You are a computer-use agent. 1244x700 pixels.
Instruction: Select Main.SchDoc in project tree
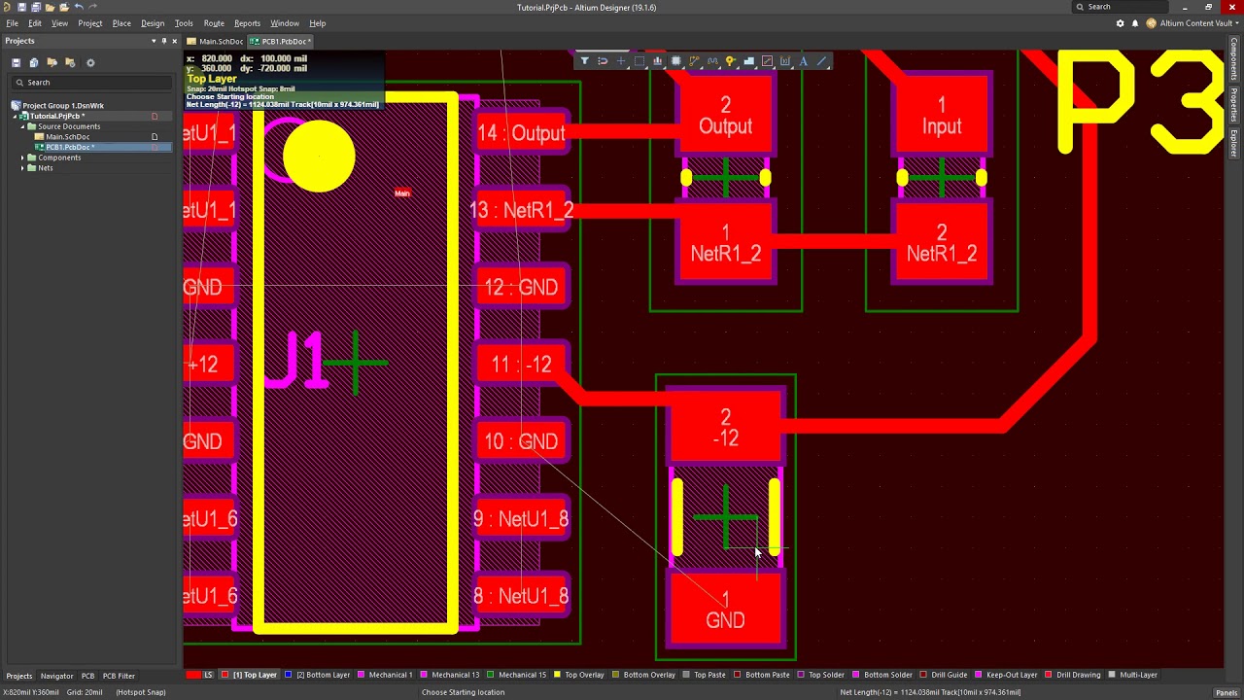point(67,137)
